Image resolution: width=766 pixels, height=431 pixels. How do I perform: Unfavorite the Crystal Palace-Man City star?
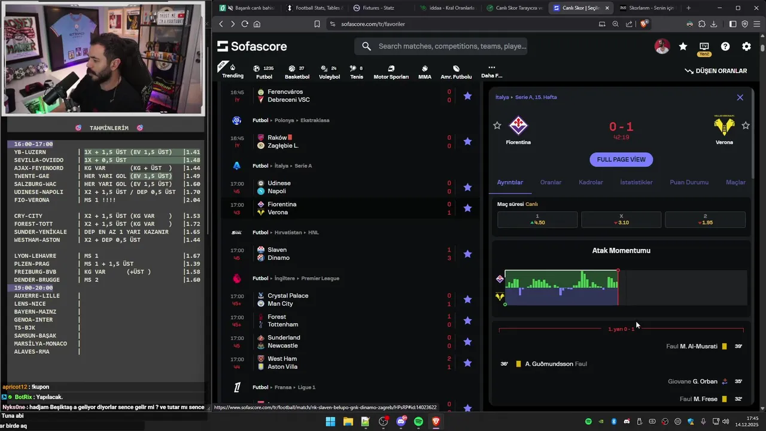tap(467, 299)
